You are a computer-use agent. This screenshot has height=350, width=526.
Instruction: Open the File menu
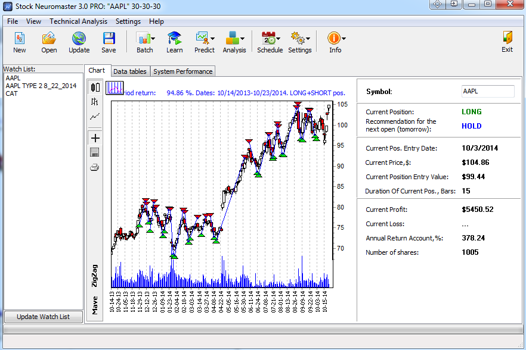[x=13, y=21]
